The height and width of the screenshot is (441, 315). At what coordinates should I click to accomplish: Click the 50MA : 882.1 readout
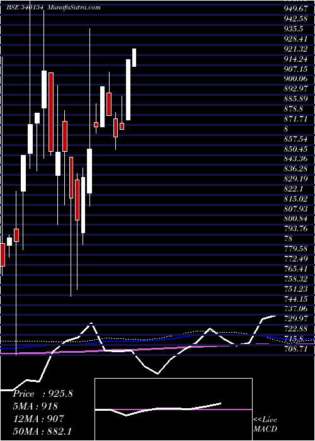pos(42,431)
